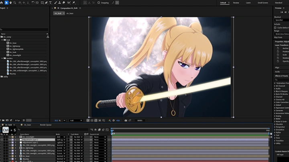Viewport: 289px width, 162px height.
Task: Select the Hand tool
Action: [10, 2]
